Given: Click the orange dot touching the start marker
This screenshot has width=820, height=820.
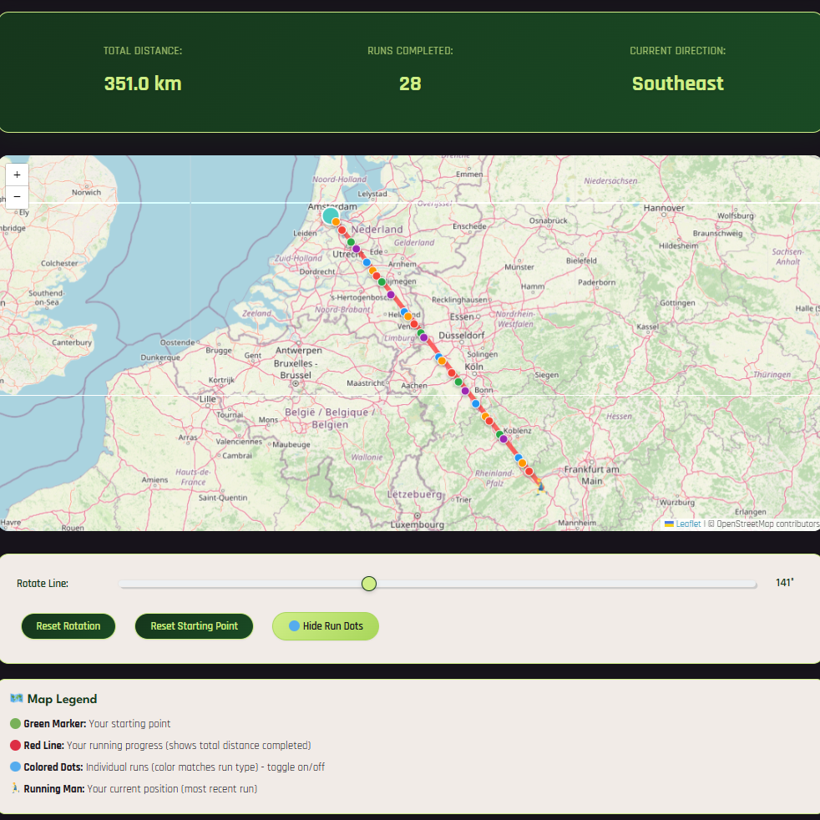Looking at the screenshot, I should (x=337, y=222).
